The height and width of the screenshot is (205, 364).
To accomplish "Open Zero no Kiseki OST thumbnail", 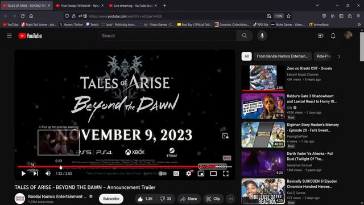I will [263, 77].
